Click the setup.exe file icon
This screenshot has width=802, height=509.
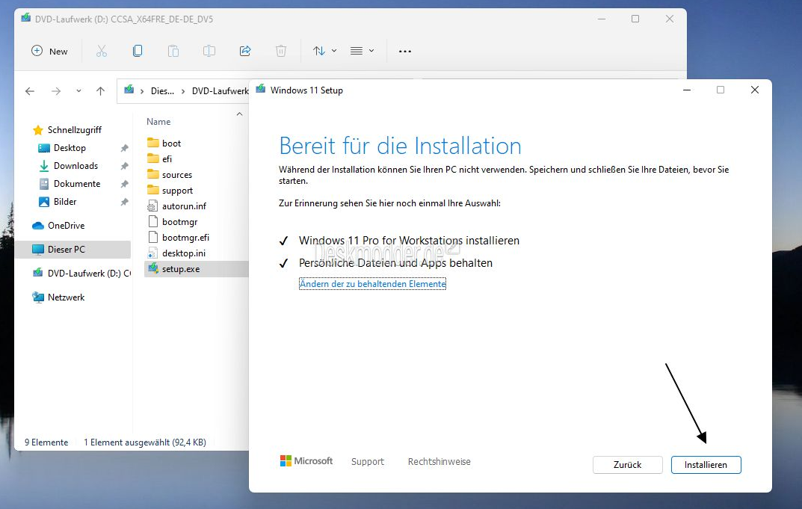(153, 268)
